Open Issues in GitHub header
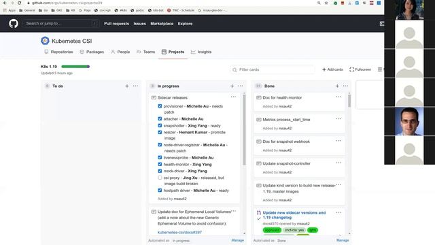This screenshot has height=245, width=435. (139, 24)
